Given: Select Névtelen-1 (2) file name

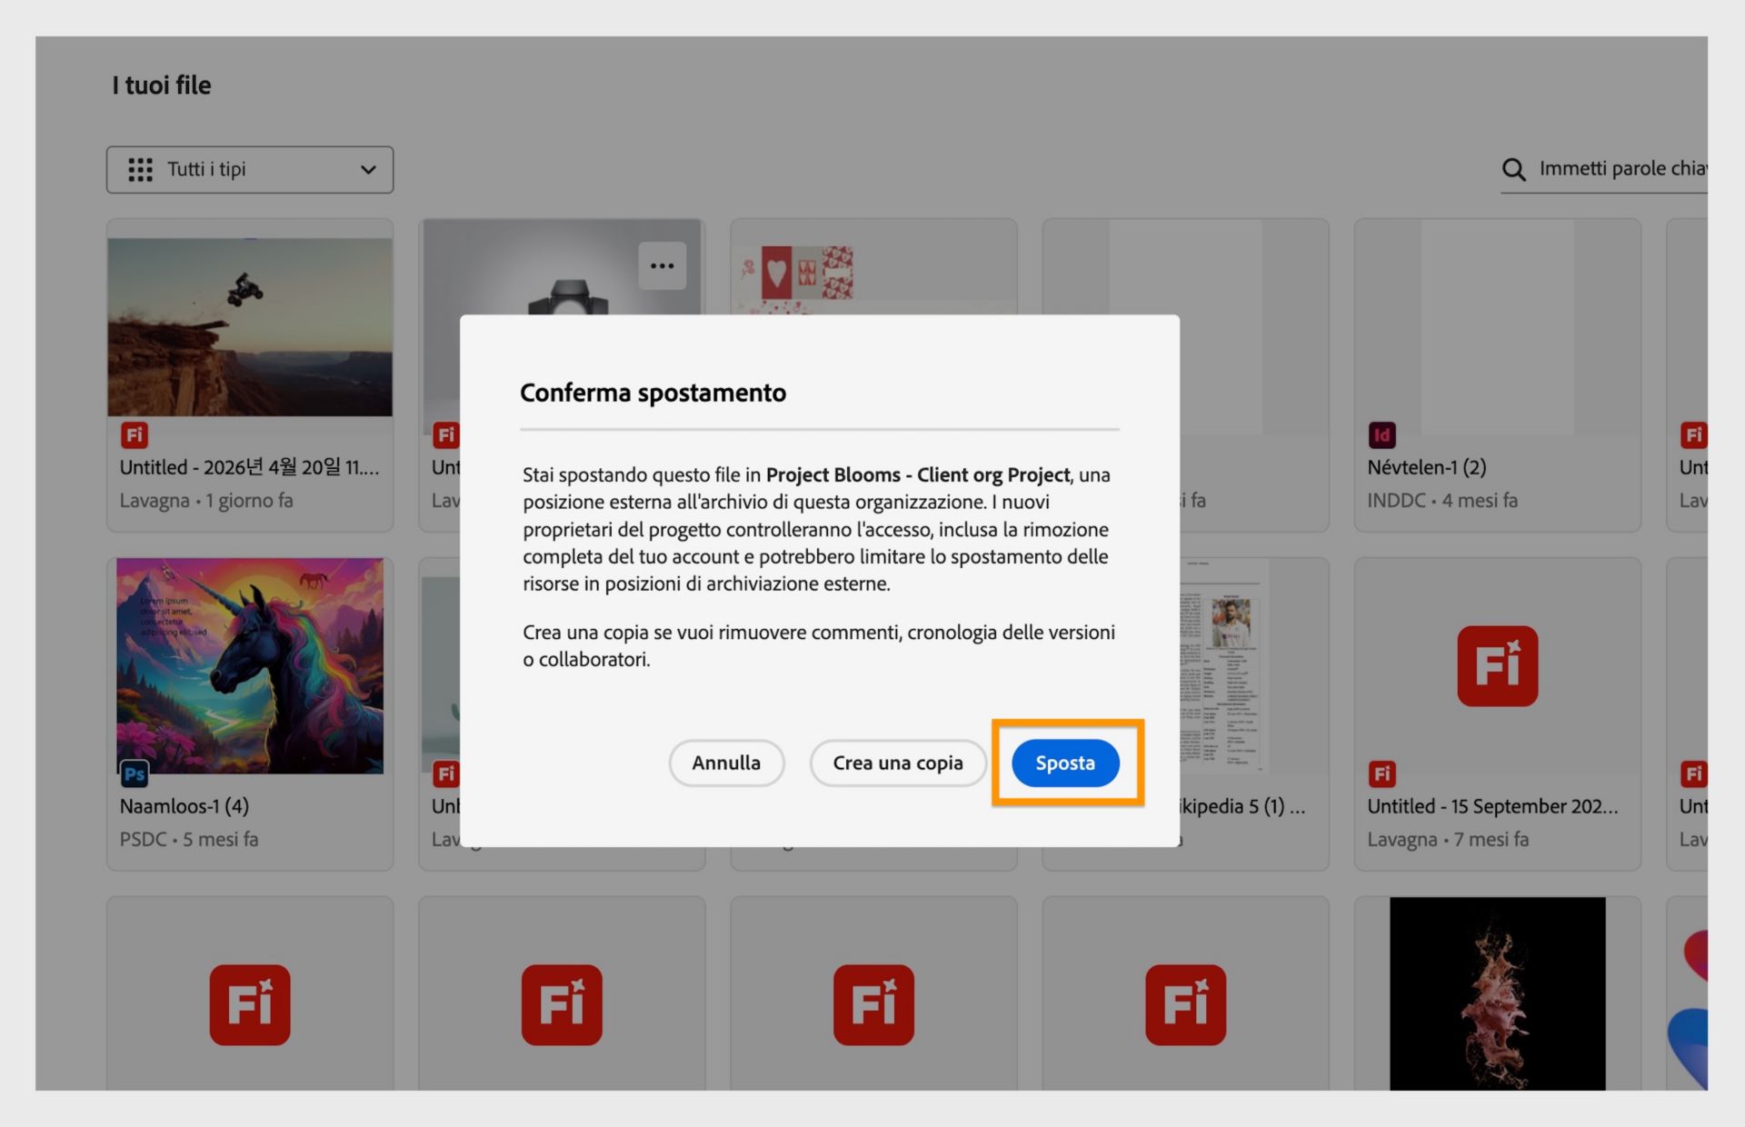Looking at the screenshot, I should coord(1427,467).
